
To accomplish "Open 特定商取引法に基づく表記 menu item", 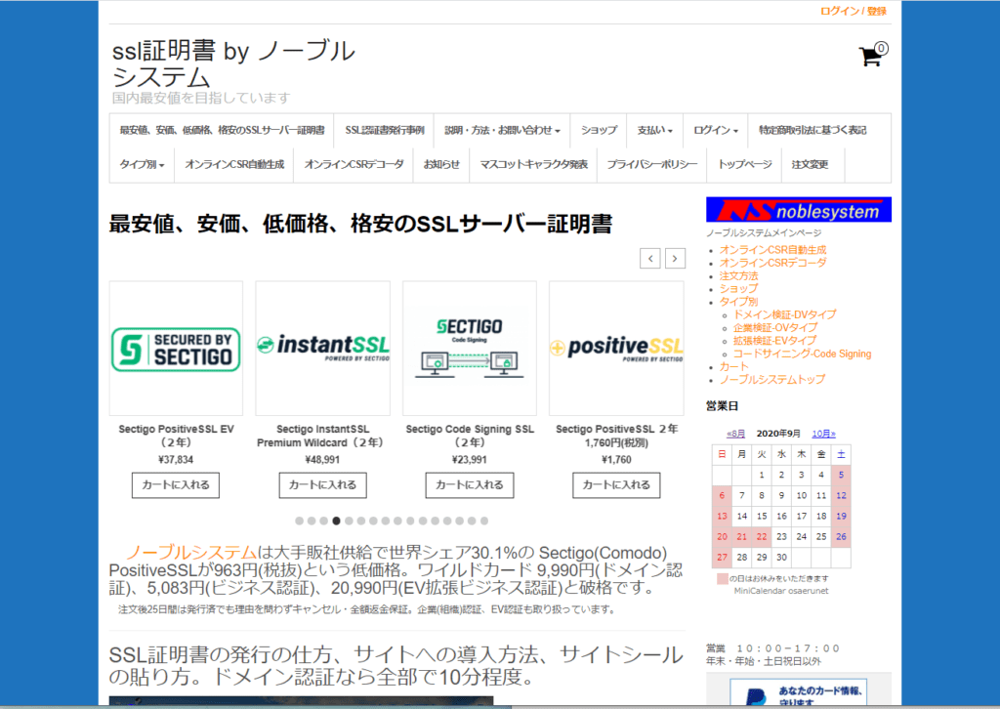I will coord(812,130).
